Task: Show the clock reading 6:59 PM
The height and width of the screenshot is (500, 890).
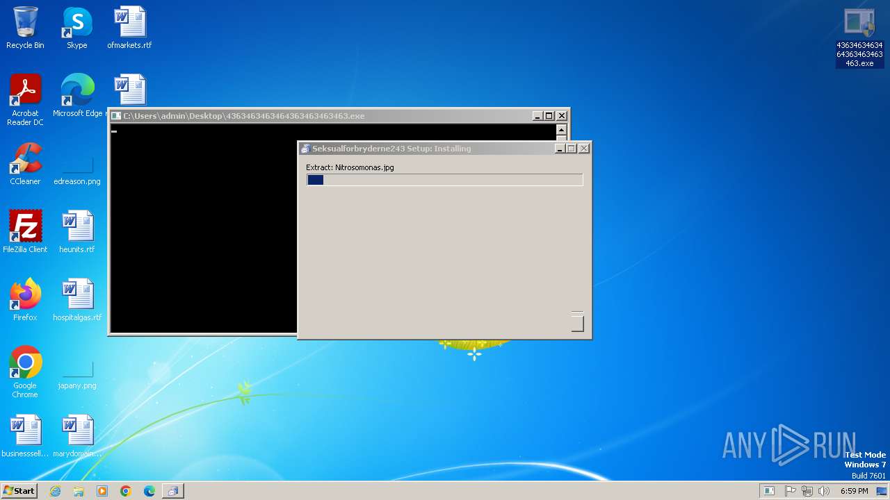Action: click(x=854, y=491)
